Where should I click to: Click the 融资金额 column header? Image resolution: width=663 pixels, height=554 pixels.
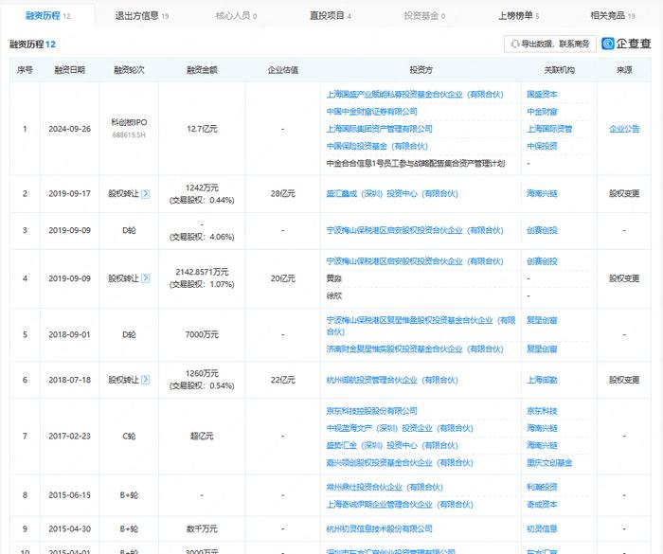pyautogui.click(x=202, y=70)
